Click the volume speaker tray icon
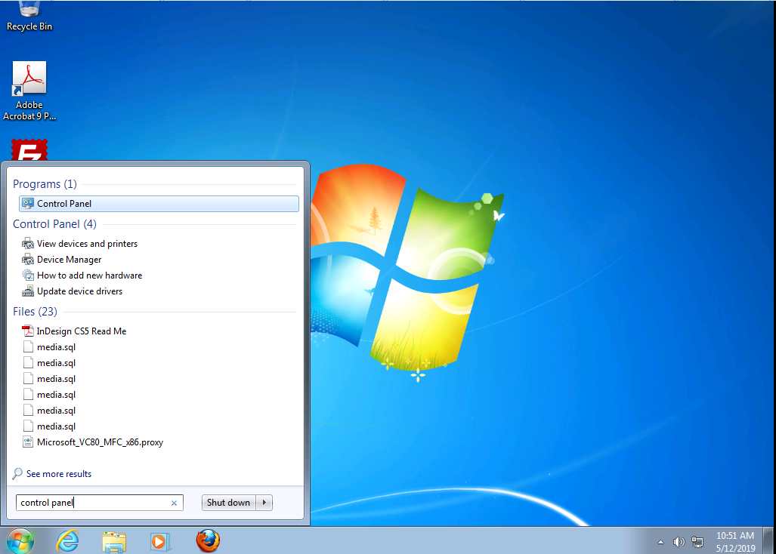This screenshot has height=554, width=776. (x=679, y=542)
